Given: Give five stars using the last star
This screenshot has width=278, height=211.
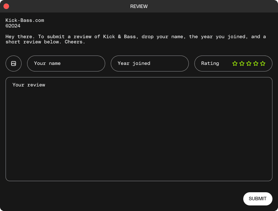Looking at the screenshot, I should click(x=263, y=64).
